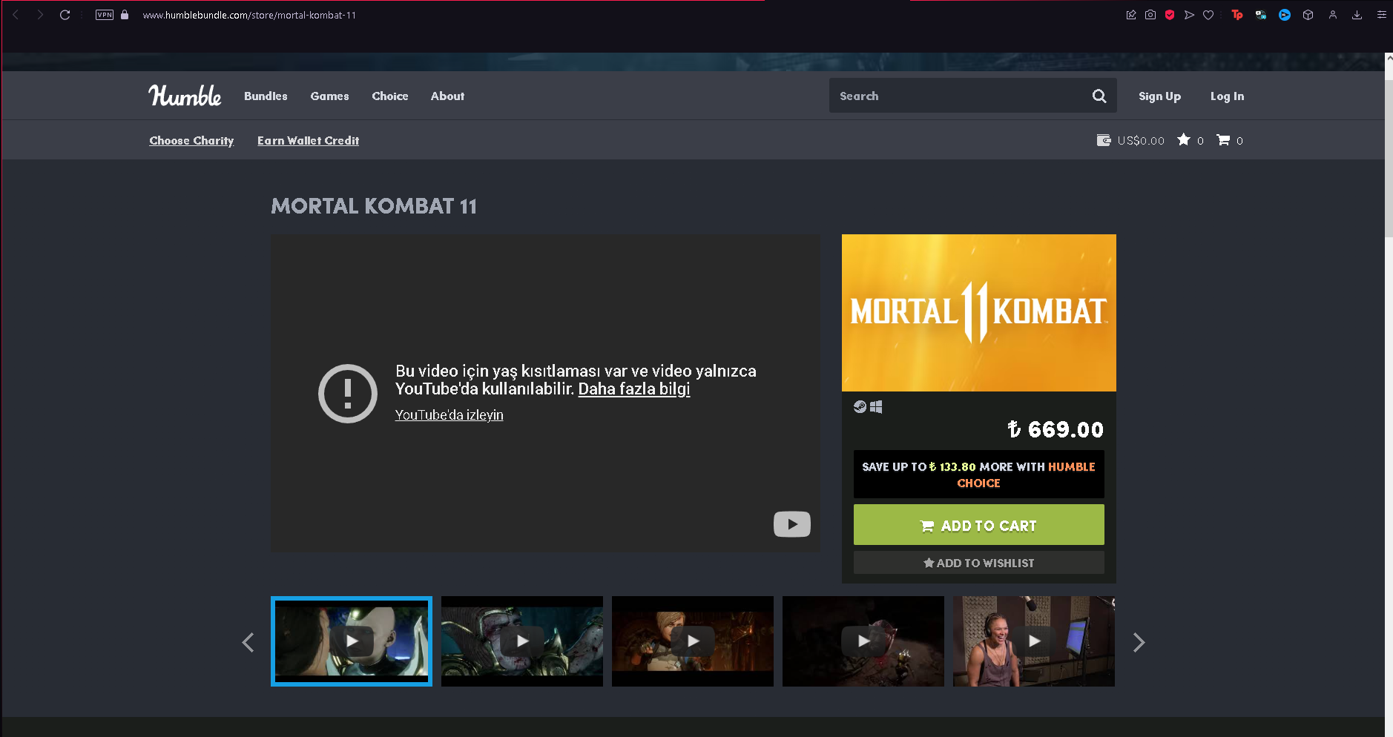Image resolution: width=1393 pixels, height=737 pixels.
Task: Open the globe translator extension icon
Action: click(x=1260, y=15)
